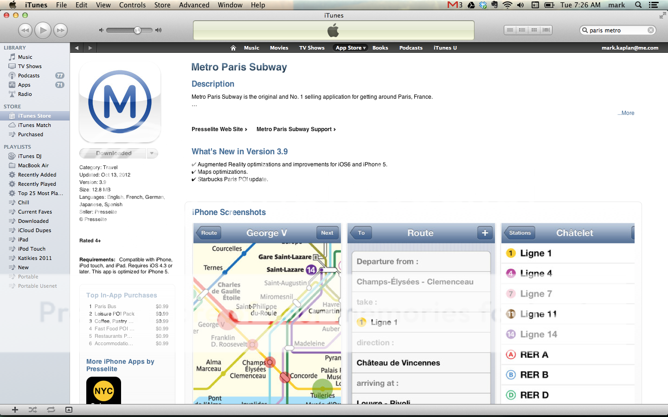The height and width of the screenshot is (417, 668).
Task: Open the Chill playlist
Action: click(35, 202)
